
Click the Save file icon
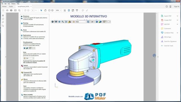pos(3,10)
